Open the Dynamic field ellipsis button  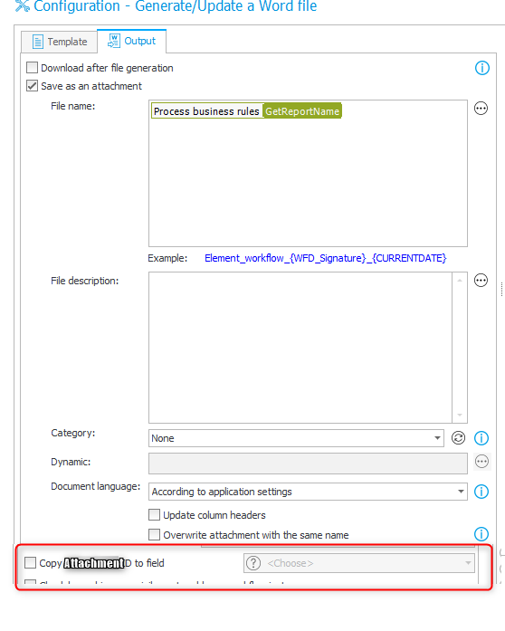tap(481, 462)
